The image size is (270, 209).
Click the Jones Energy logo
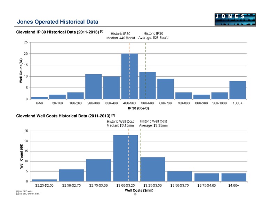click(x=235, y=20)
